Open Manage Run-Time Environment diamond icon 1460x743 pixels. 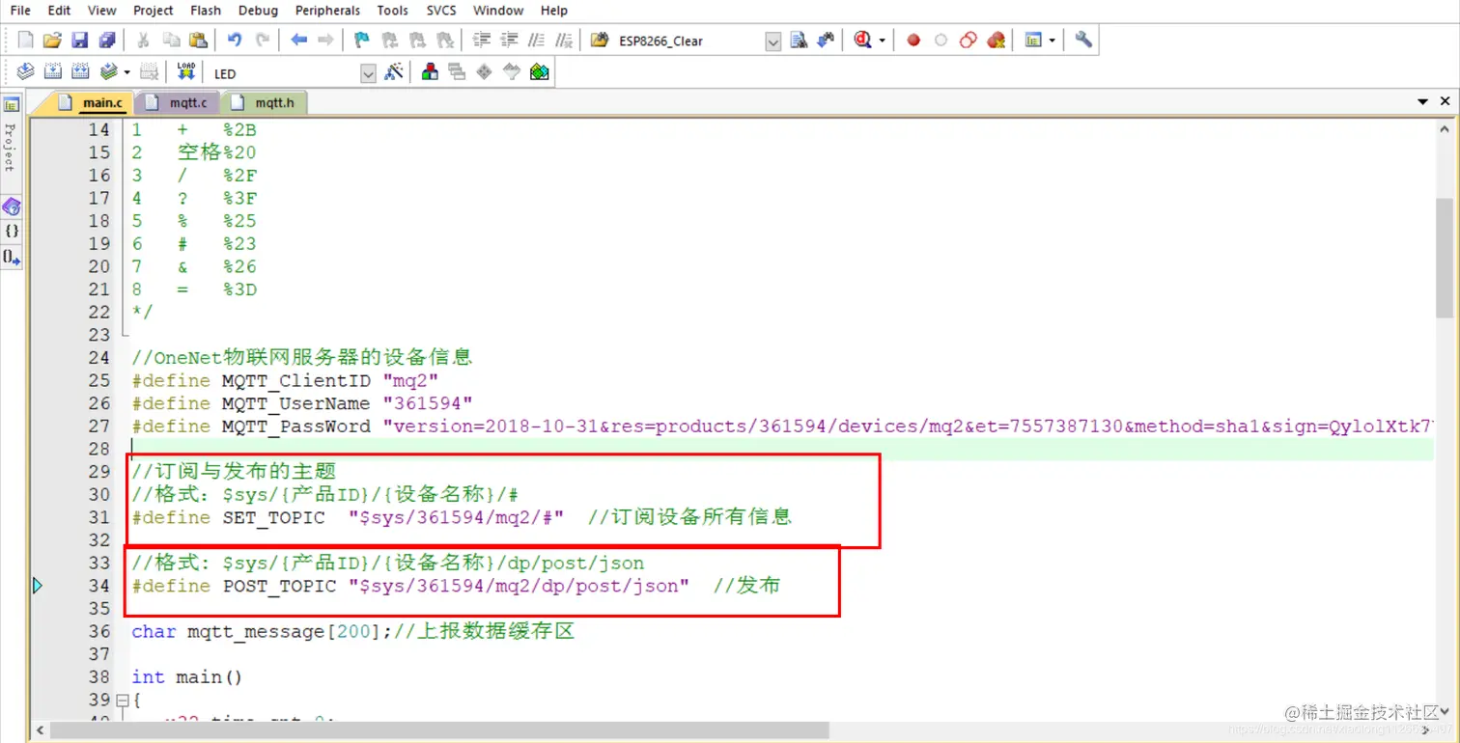[x=485, y=72]
